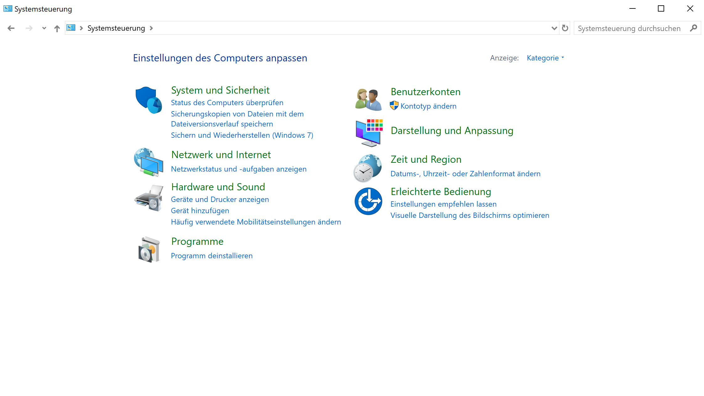
Task: Open the Programme disc box icon
Action: point(149,249)
